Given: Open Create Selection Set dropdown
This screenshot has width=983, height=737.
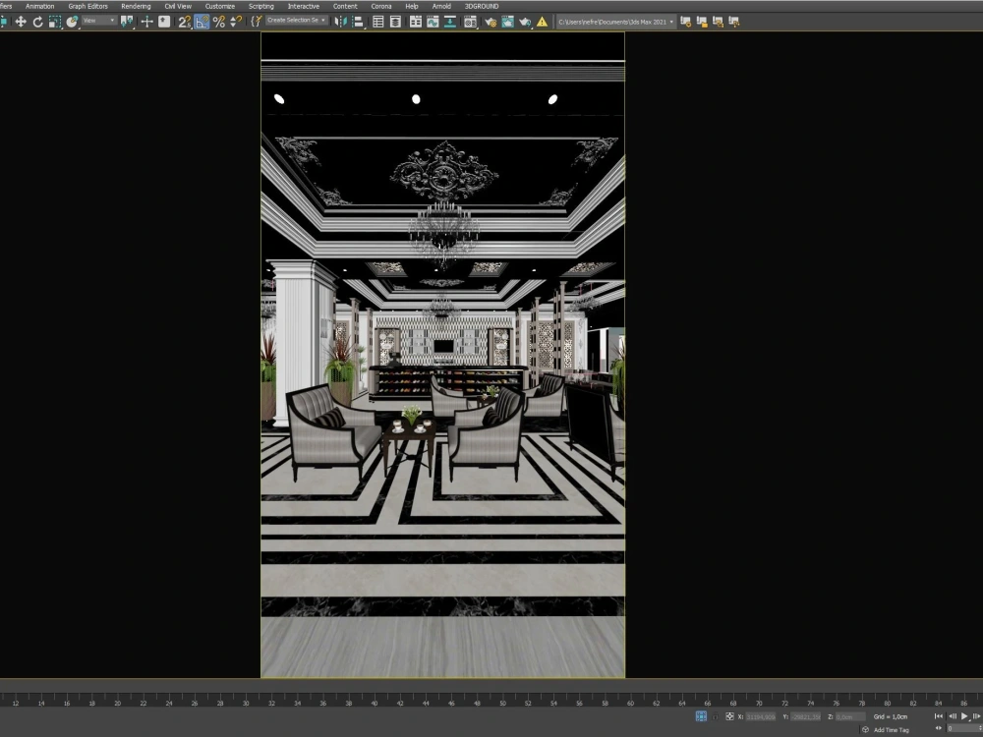Looking at the screenshot, I should coord(296,21).
